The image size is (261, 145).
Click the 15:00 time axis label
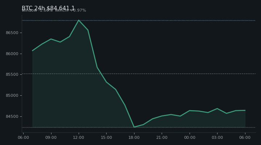click(x=106, y=137)
